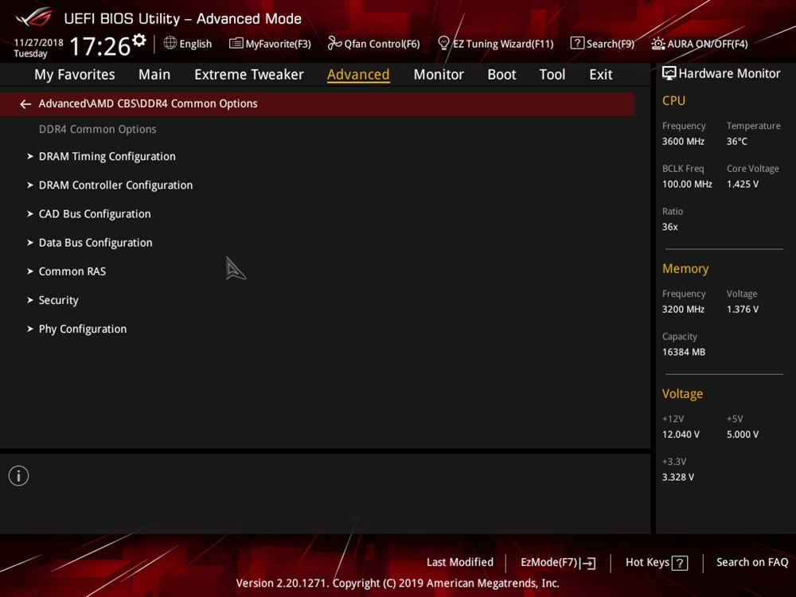Viewport: 796px width, 597px height.
Task: Click the Memory Frequency 3200 MHz value
Action: pyautogui.click(x=683, y=309)
